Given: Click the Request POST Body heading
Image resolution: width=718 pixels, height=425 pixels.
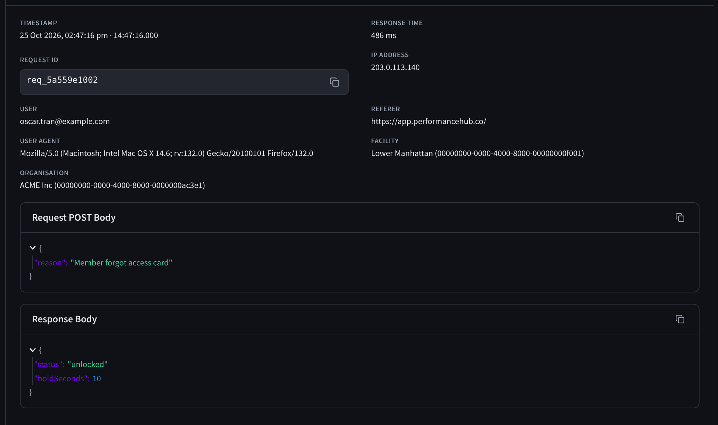Looking at the screenshot, I should tap(74, 217).
